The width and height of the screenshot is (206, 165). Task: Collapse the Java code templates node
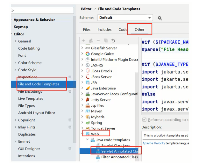[x=87, y=140]
